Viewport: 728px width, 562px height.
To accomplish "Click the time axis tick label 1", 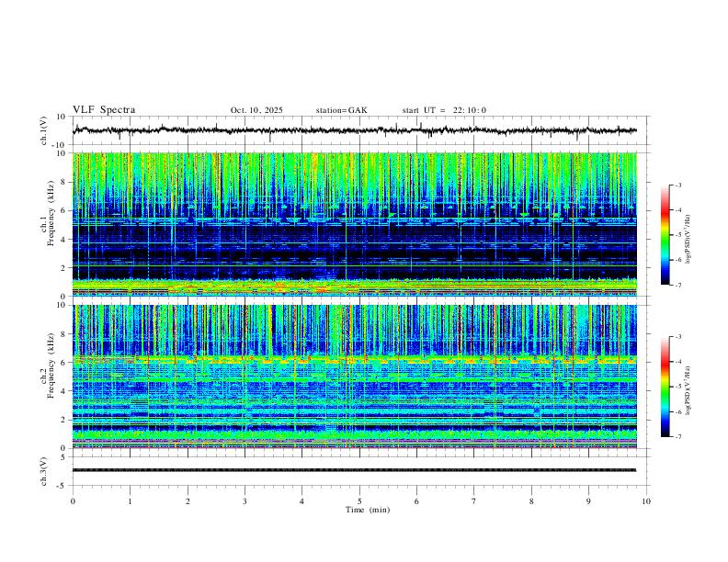I will pyautogui.click(x=131, y=501).
